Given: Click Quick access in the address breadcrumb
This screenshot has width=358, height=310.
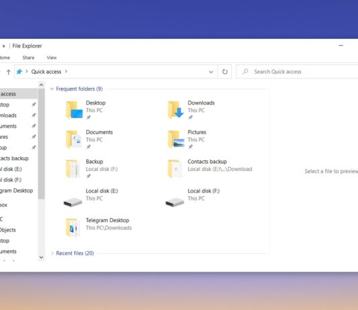Looking at the screenshot, I should 46,72.
